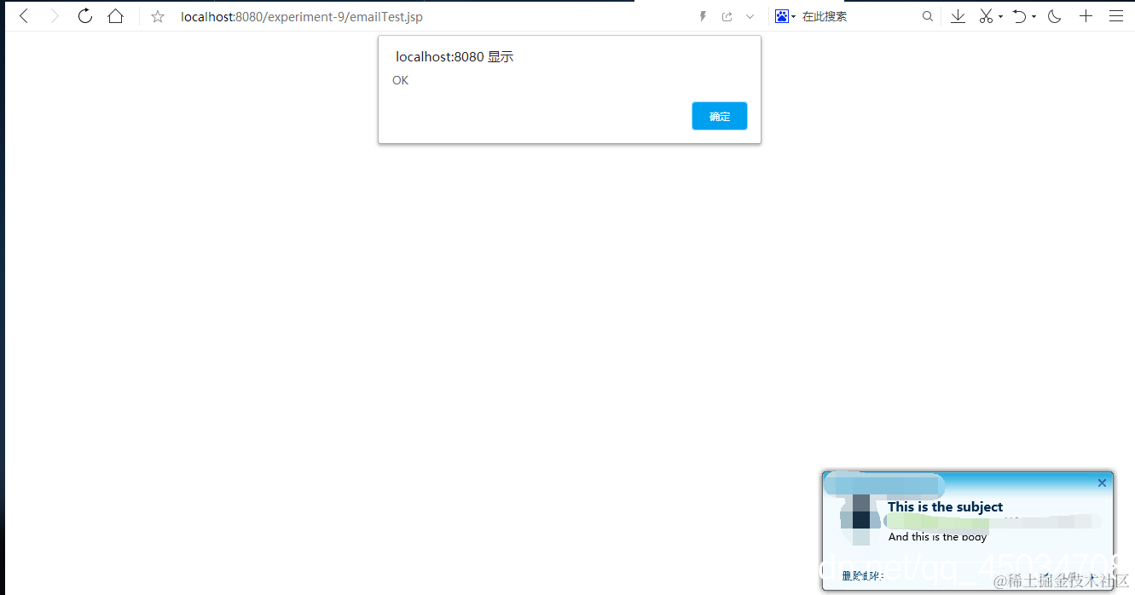Click the share page icon
The image size is (1135, 595).
pos(726,15)
